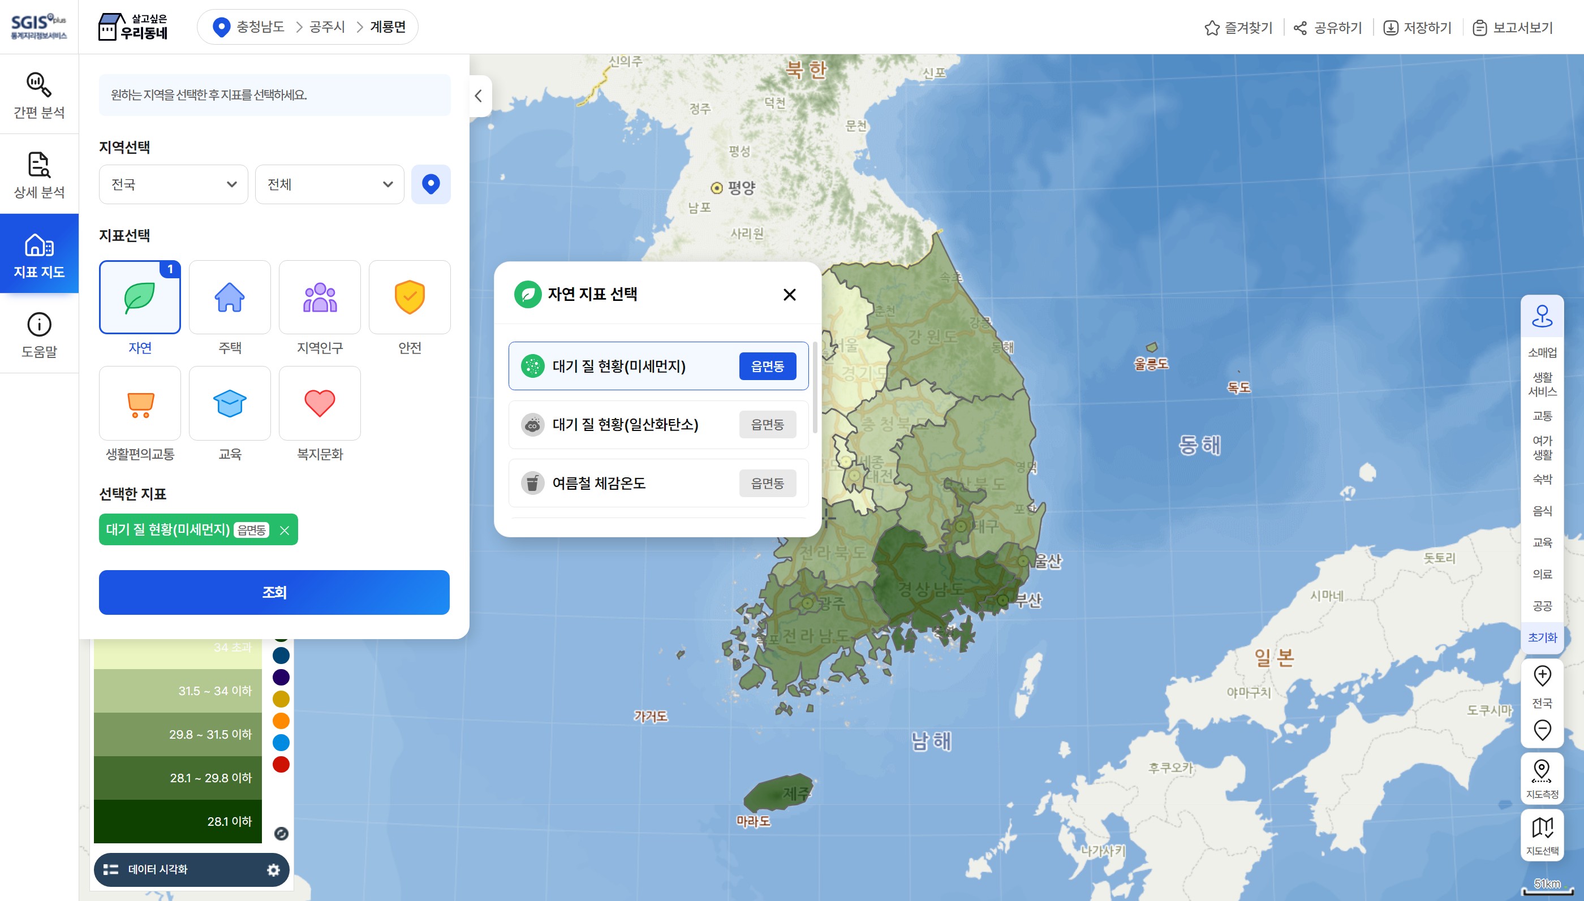The image size is (1584, 901).
Task: Select the 자연 (nature) indicator category icon
Action: (139, 297)
